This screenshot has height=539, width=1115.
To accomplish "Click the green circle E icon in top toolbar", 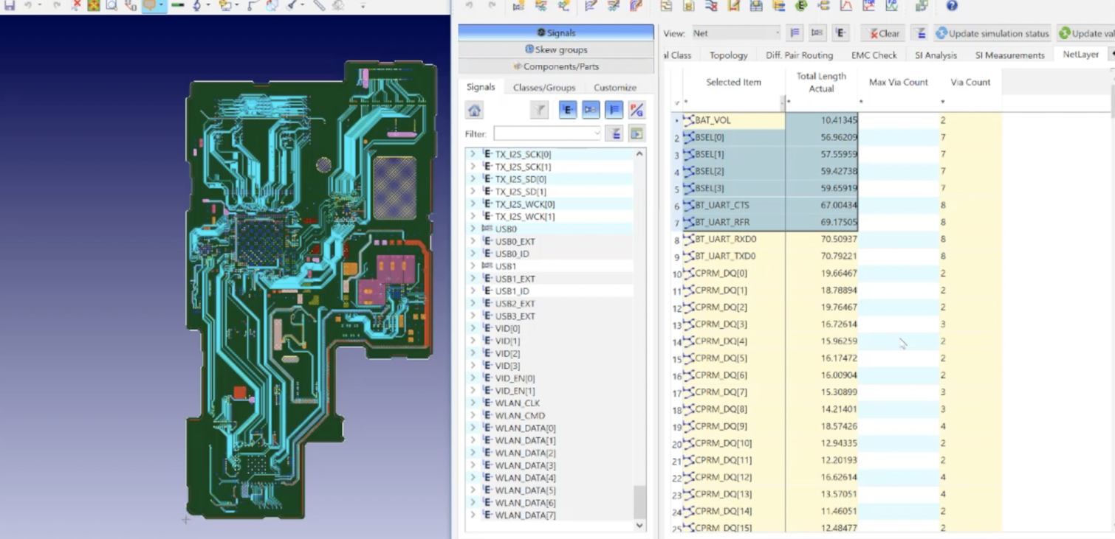I will tap(801, 6).
